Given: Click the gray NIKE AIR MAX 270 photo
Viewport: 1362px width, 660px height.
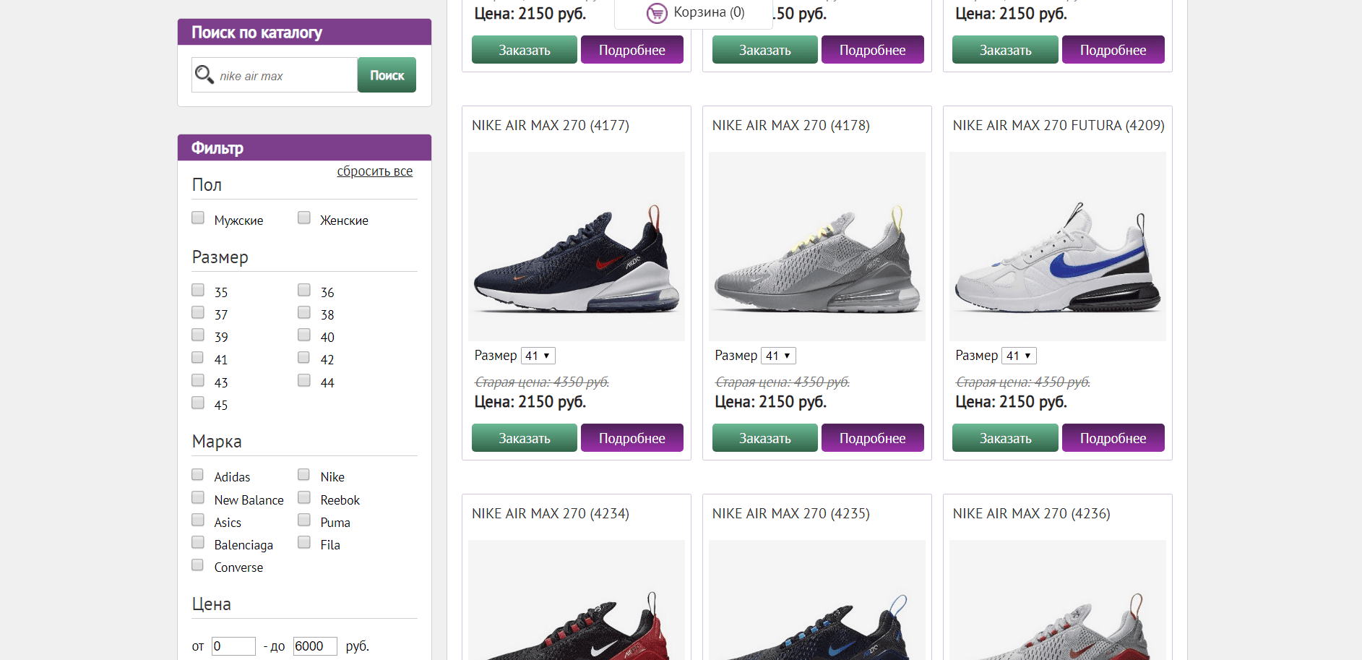Looking at the screenshot, I should [816, 246].
